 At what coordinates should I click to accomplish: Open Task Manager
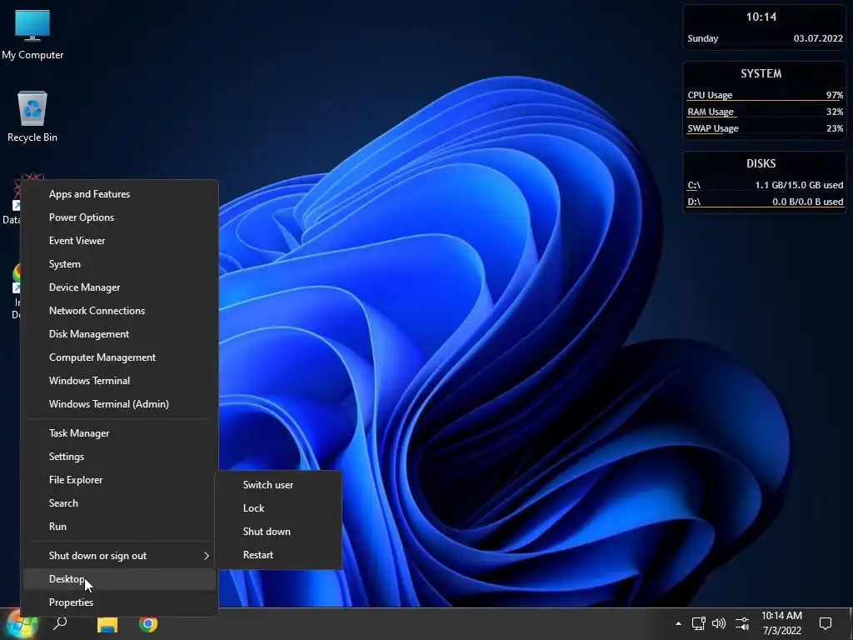click(120, 433)
